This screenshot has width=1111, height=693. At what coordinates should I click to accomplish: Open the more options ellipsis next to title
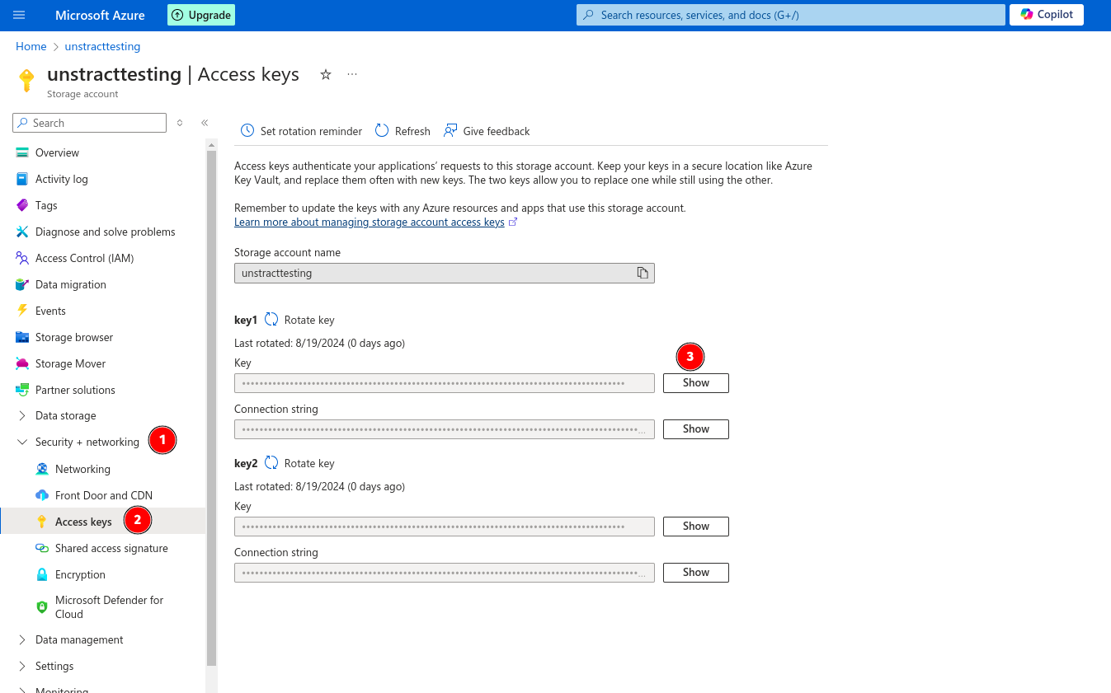[352, 74]
